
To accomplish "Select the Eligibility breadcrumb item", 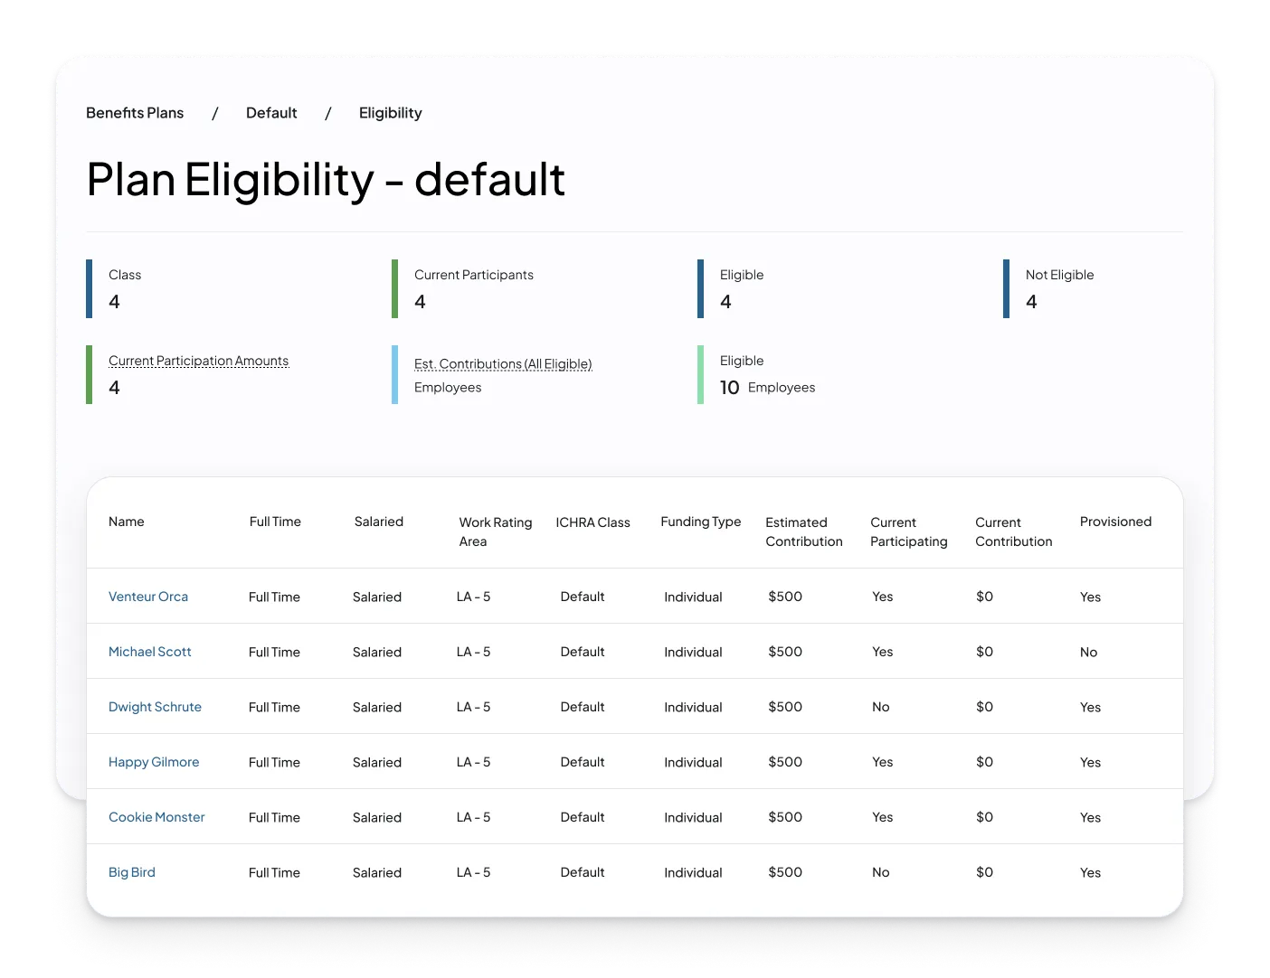I will point(390,113).
